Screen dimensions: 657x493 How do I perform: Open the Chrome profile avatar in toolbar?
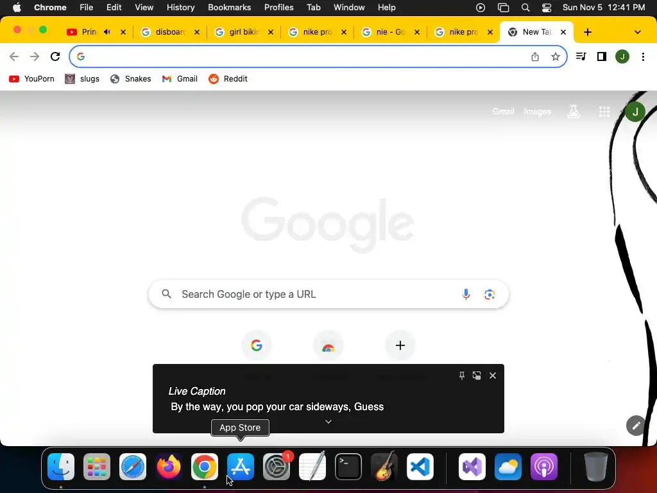[622, 56]
